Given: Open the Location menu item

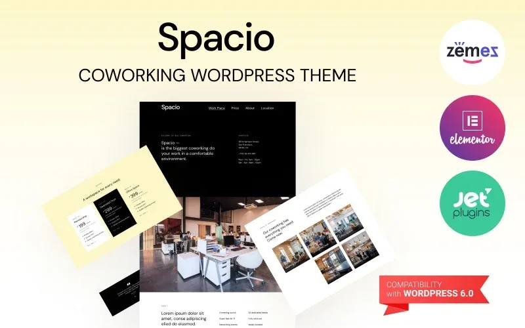Looking at the screenshot, I should pos(267,108).
